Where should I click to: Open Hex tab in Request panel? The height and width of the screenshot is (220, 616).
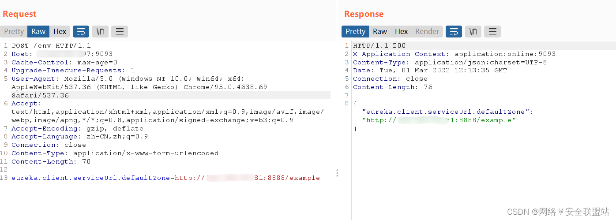coord(60,31)
